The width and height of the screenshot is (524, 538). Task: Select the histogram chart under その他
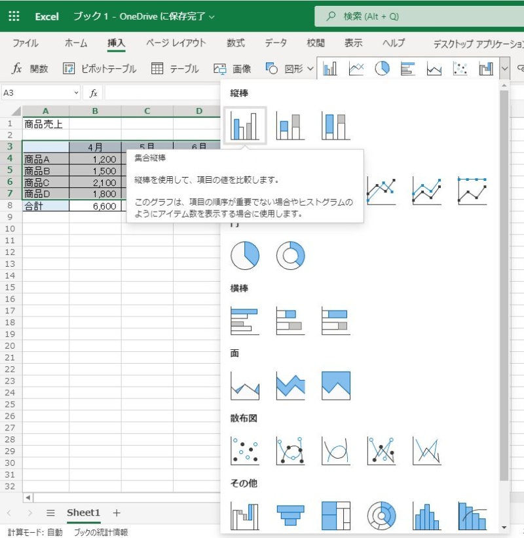click(428, 516)
